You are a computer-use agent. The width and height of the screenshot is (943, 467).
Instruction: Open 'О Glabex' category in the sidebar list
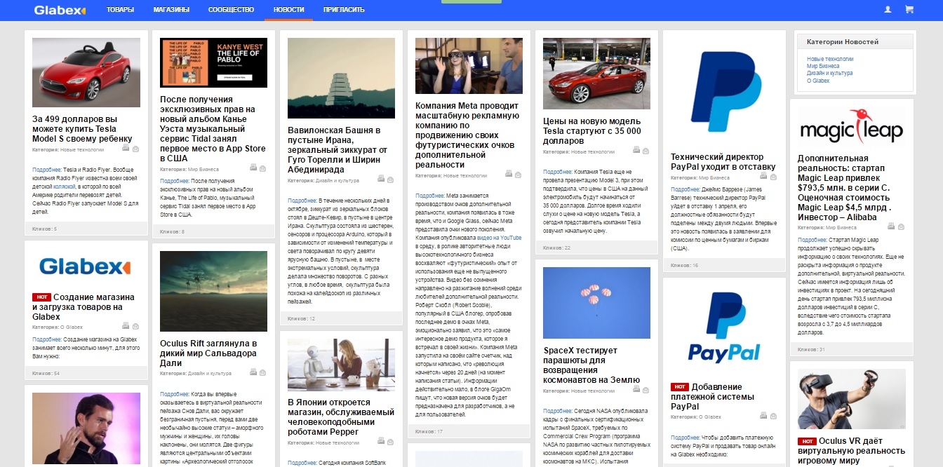pos(818,81)
